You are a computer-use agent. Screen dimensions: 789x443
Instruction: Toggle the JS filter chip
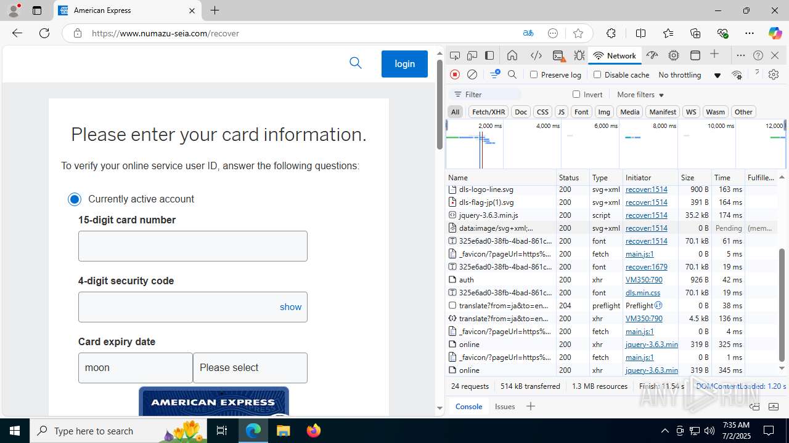coord(561,111)
